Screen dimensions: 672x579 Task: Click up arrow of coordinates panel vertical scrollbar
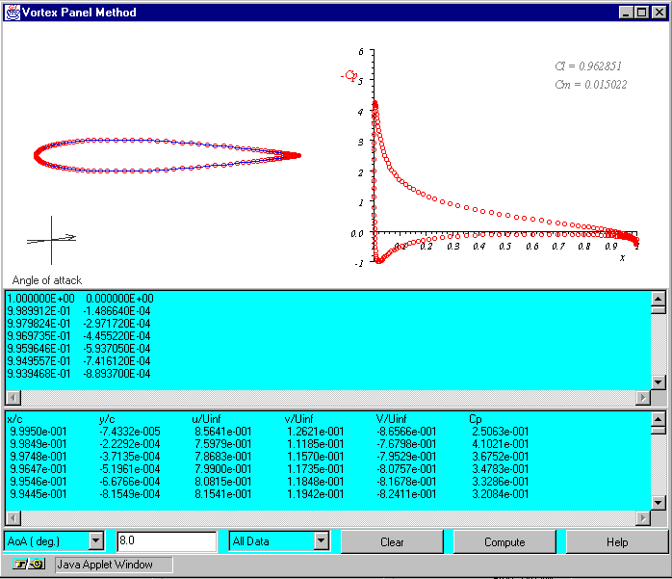[658, 298]
